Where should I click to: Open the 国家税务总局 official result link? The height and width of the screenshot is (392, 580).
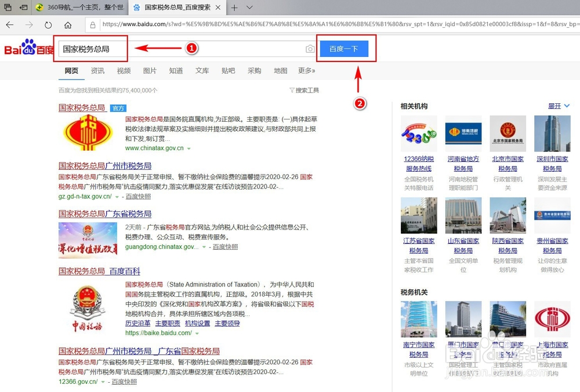pyautogui.click(x=82, y=108)
